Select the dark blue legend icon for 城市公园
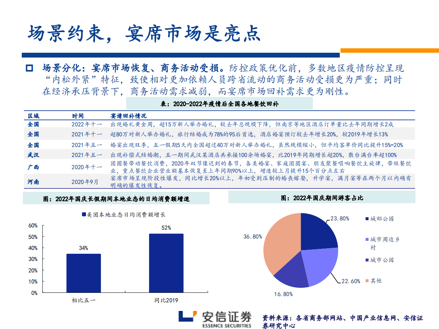Image resolution: width=439 pixels, height=329 pixels. click(x=367, y=260)
